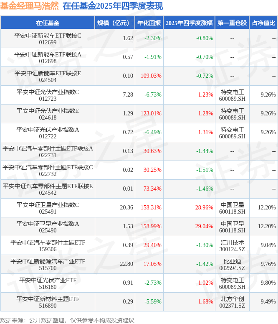Click the 109.03% annualized return value

pyautogui.click(x=151, y=76)
